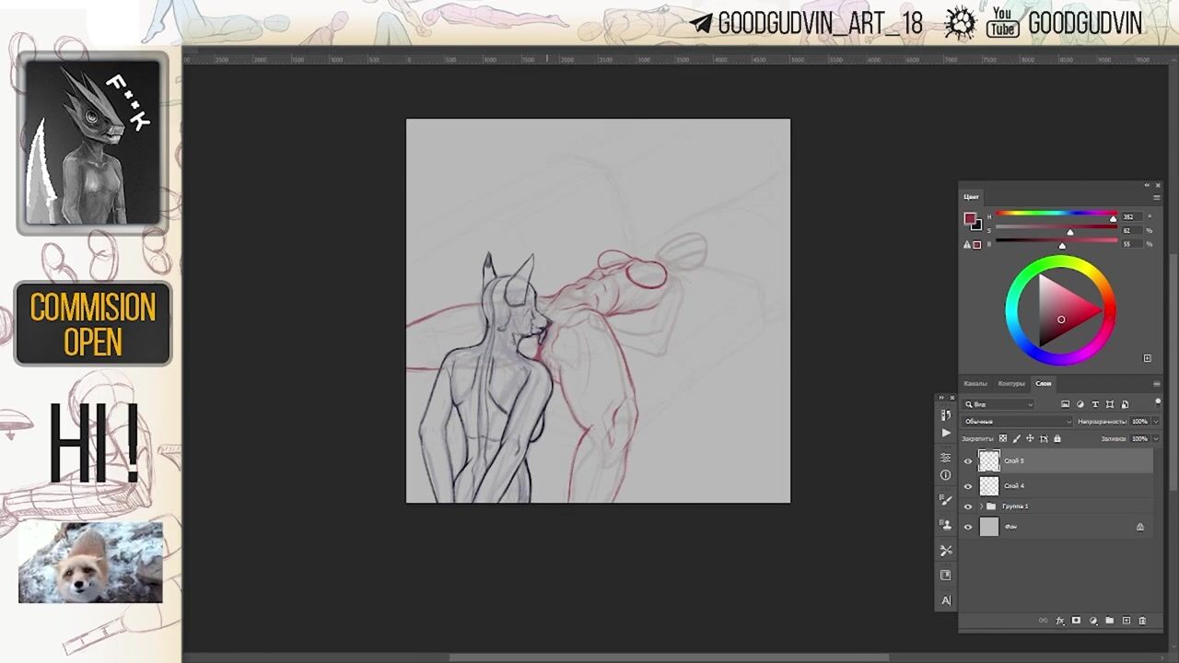Viewport: 1179px width, 663px height.
Task: Open the Clone Source stamp icon
Action: coord(946,525)
